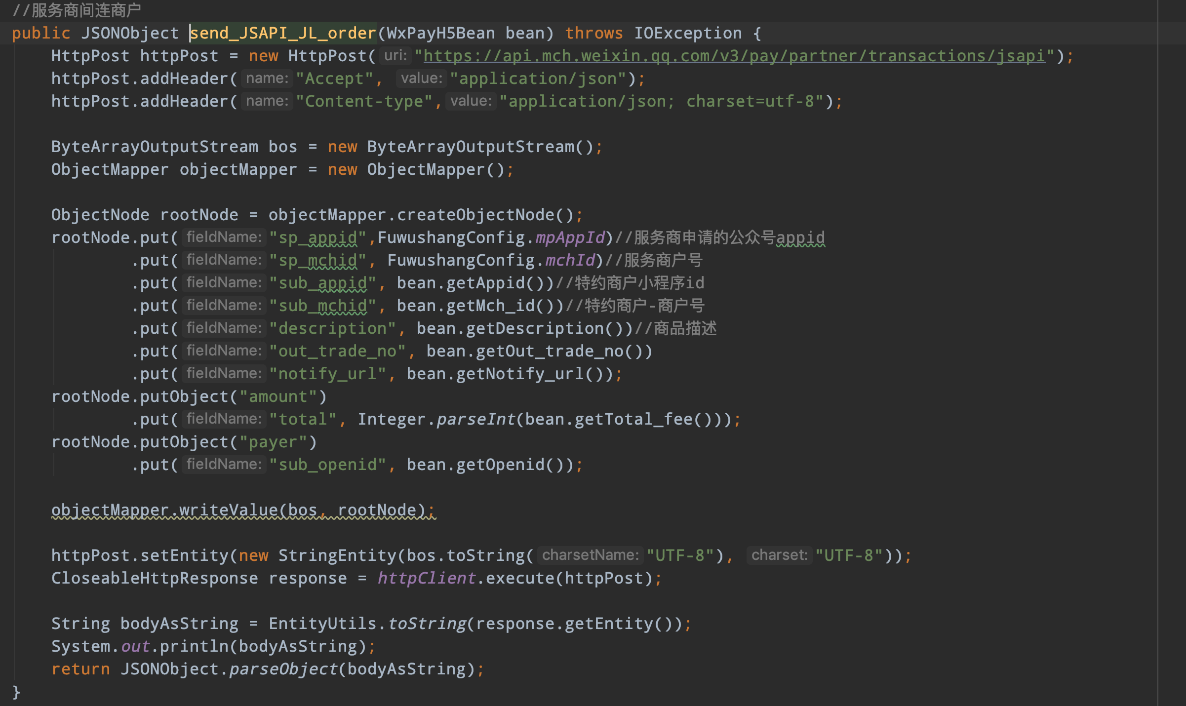
Task: Click the IOException in throws clause
Action: coord(687,33)
